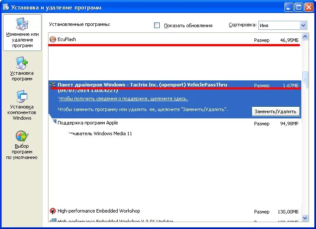Open Выбор программ по умолчанию section

pyautogui.click(x=22, y=145)
